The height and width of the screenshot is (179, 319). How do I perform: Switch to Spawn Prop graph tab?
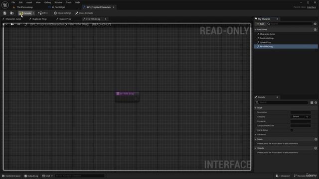[65, 19]
